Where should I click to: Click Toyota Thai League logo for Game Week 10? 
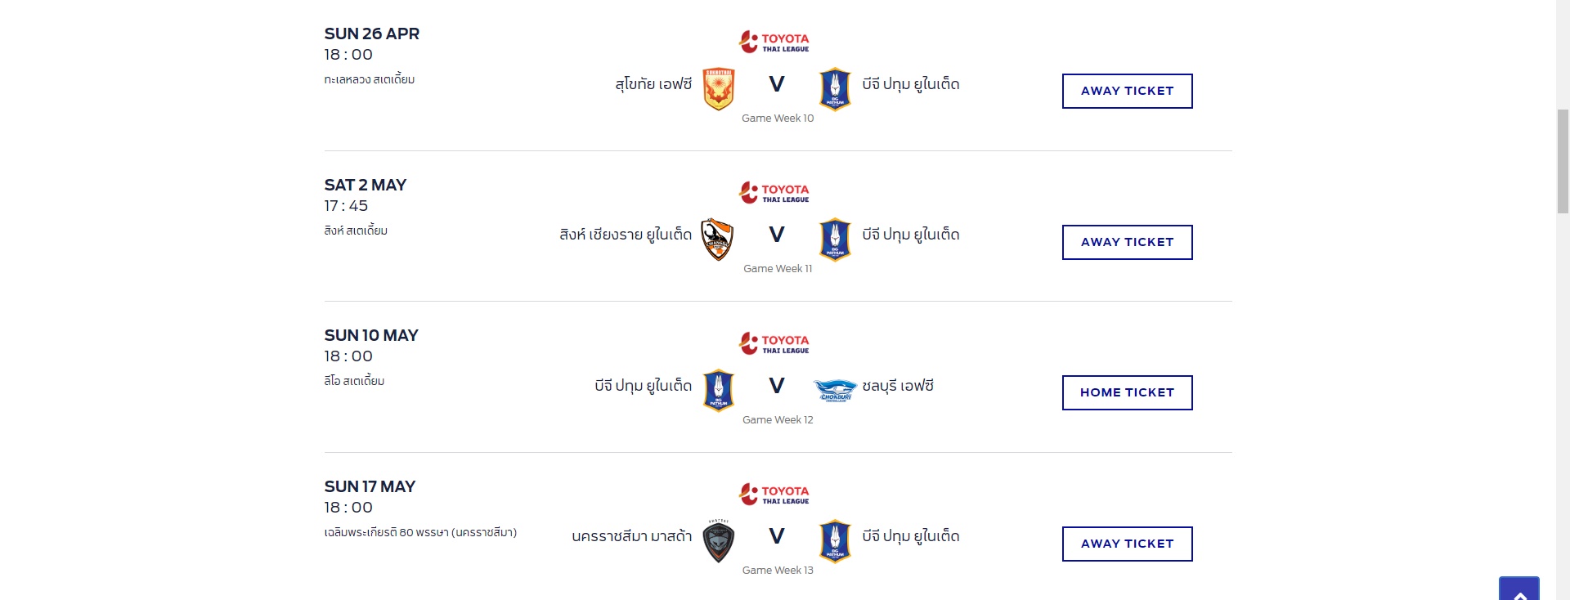[x=774, y=42]
